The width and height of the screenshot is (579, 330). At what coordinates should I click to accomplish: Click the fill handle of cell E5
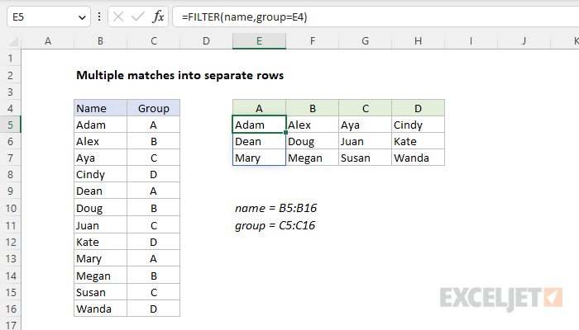coord(286,133)
